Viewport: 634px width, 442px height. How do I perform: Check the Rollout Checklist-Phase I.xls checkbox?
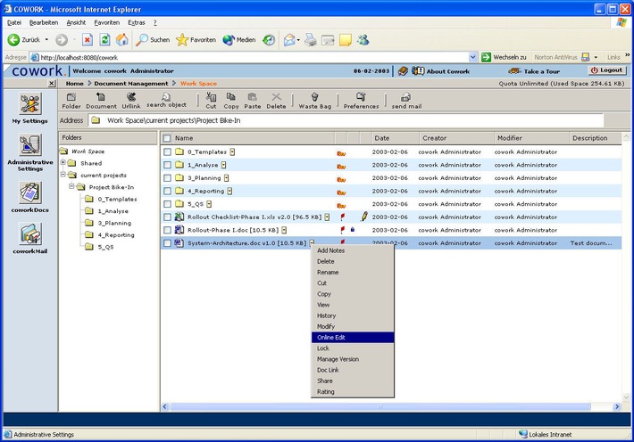point(167,217)
